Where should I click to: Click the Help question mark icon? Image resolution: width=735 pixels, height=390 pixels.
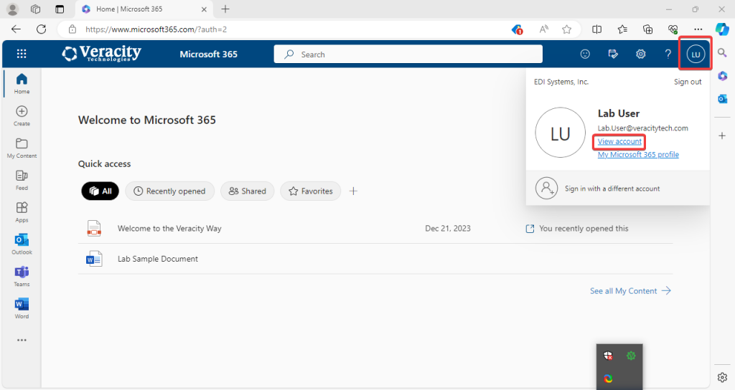click(x=668, y=54)
